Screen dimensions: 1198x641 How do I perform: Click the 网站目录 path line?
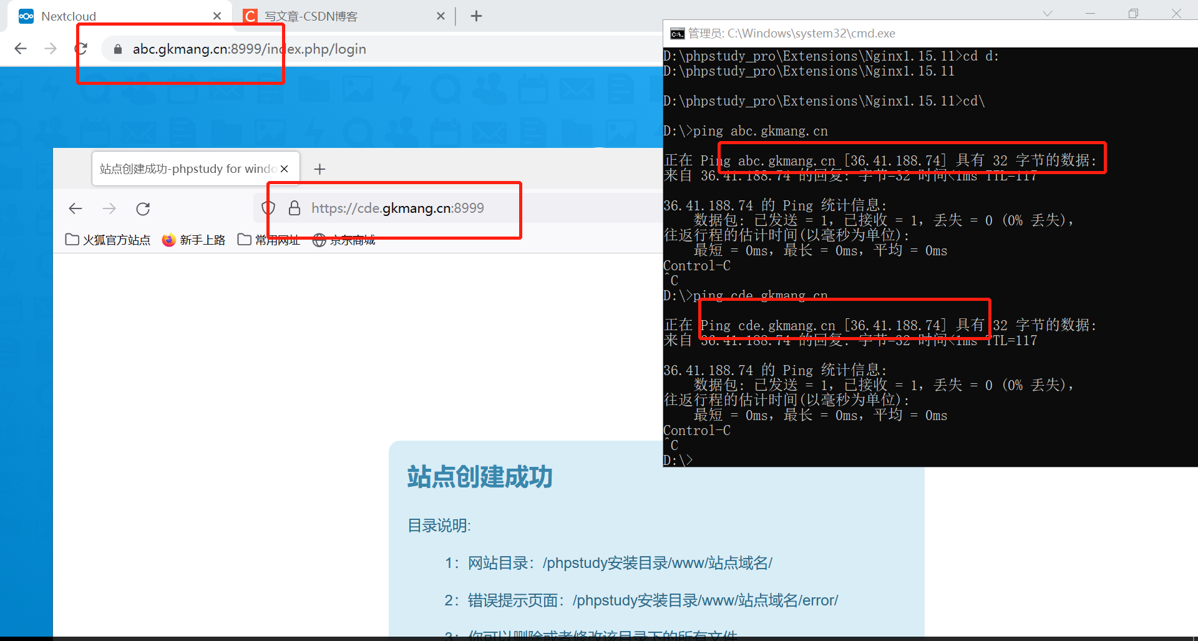(608, 563)
